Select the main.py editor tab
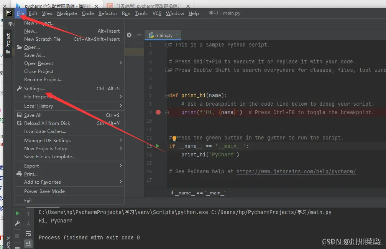386x249 pixels. click(163, 35)
